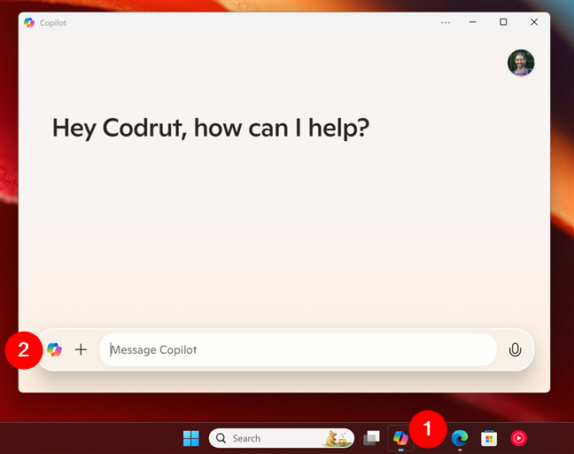Click the Copilot logo in the title bar

[29, 23]
